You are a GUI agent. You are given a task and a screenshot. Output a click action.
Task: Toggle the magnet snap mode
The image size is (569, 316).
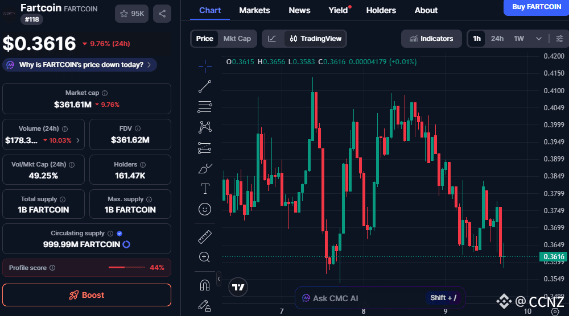[x=205, y=285]
